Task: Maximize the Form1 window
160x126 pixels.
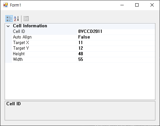Action: click(x=137, y=5)
